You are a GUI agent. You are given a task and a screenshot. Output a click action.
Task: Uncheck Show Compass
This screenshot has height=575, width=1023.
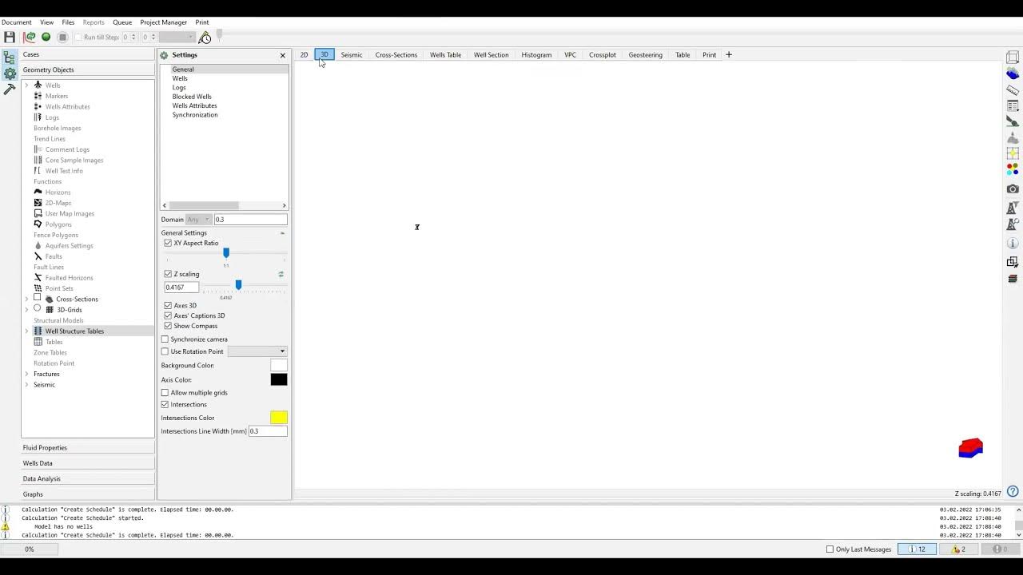(168, 326)
